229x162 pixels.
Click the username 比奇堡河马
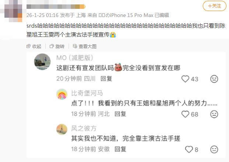click(x=87, y=93)
